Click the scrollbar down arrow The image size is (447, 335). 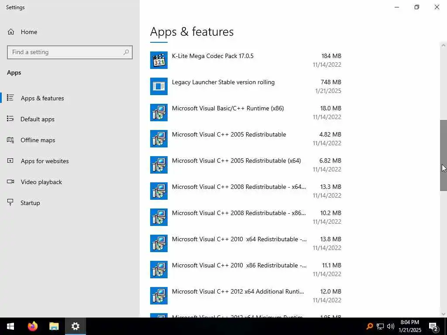click(444, 314)
